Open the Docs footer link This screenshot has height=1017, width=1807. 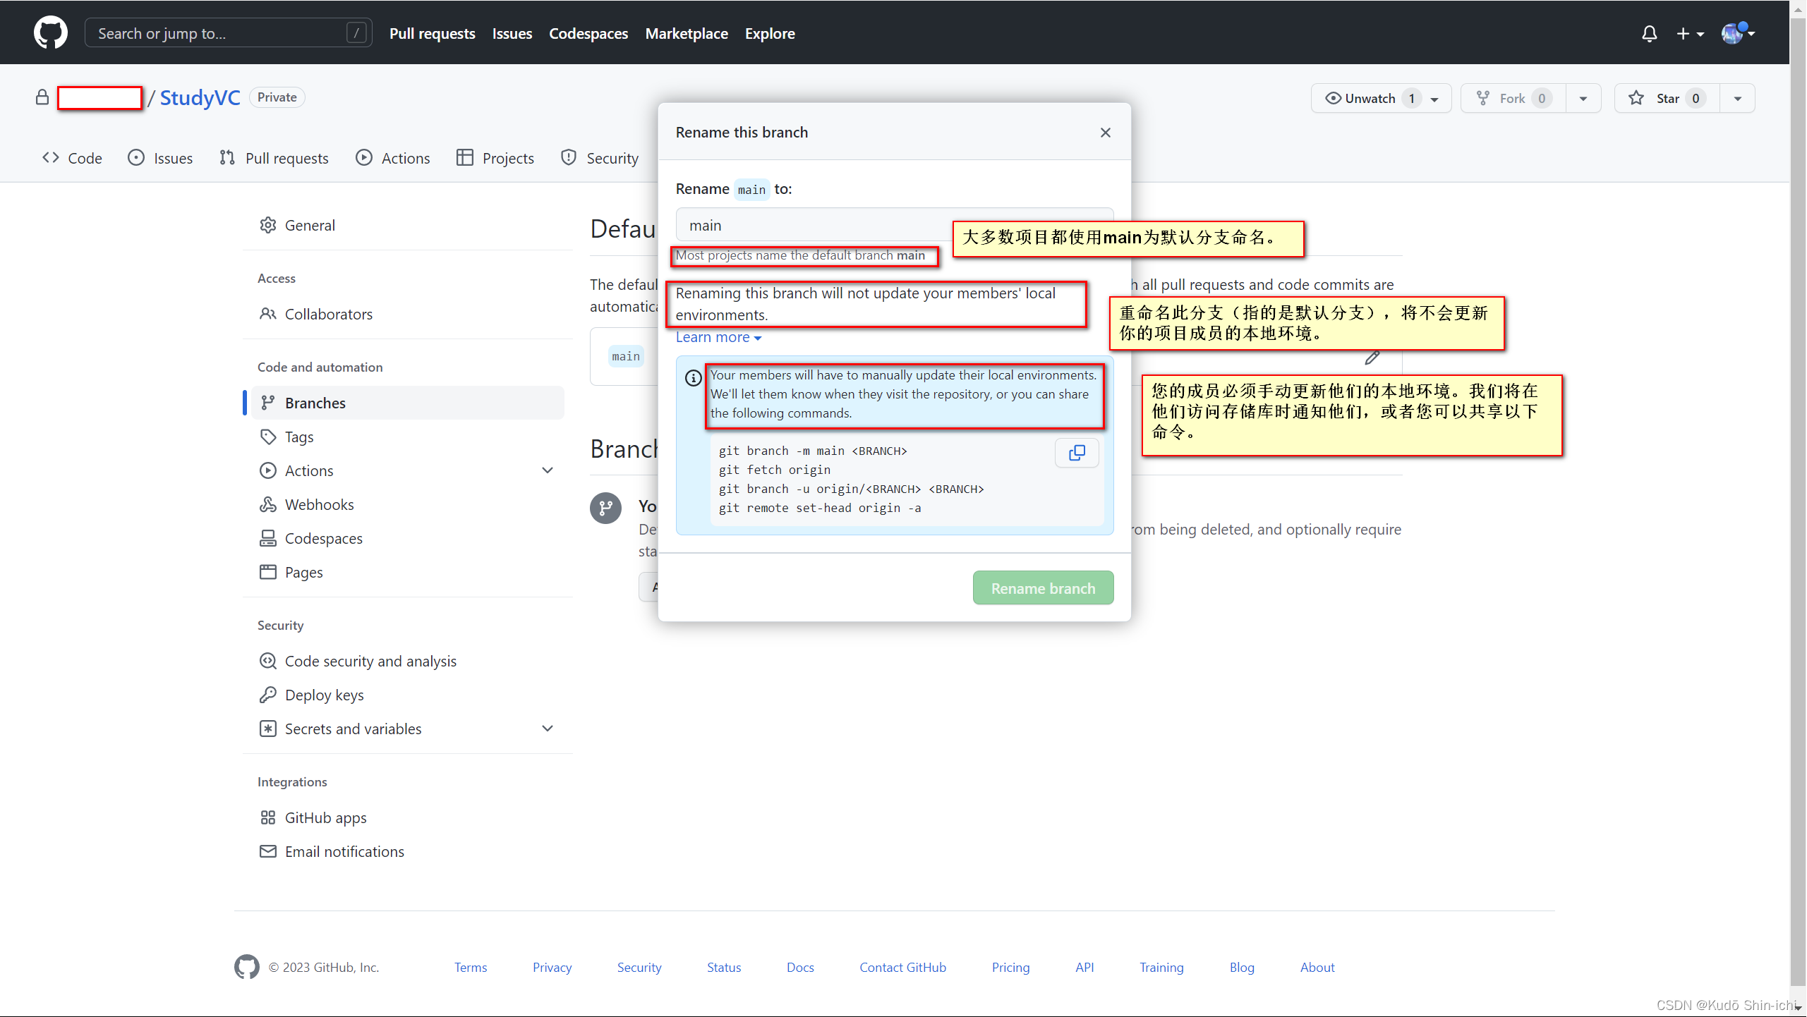[x=800, y=967]
